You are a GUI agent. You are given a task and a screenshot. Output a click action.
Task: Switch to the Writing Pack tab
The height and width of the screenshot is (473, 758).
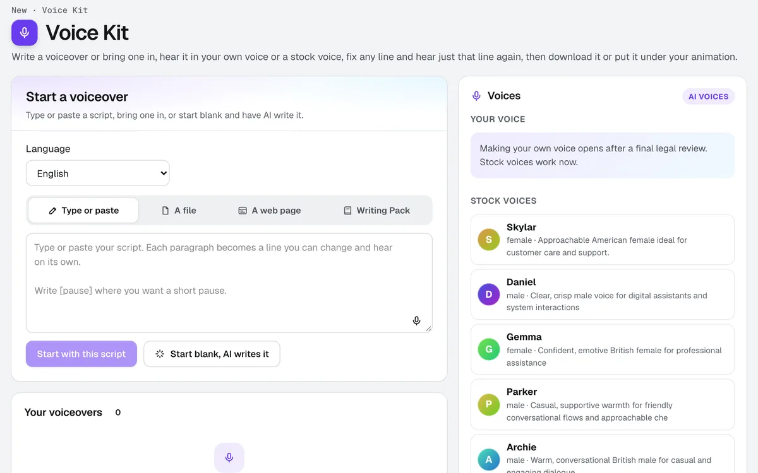point(376,211)
